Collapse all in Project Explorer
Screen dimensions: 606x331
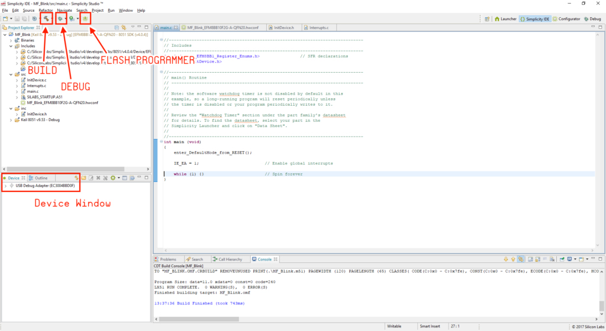[x=117, y=28]
